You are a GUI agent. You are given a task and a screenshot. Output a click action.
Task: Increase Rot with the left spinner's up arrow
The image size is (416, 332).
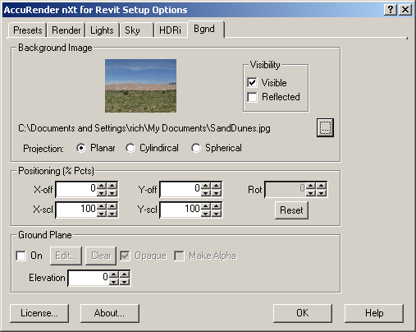(311, 186)
